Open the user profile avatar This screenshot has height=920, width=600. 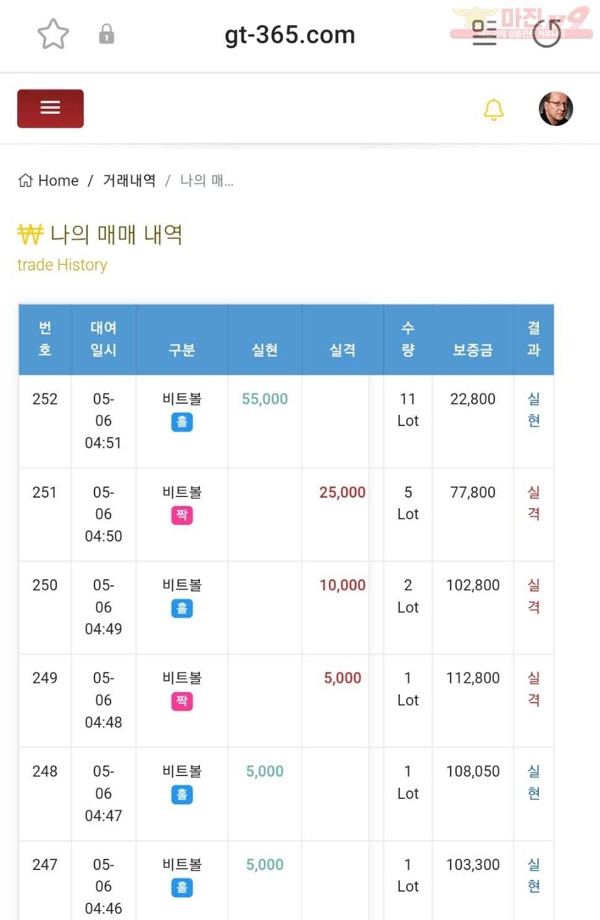pos(556,109)
